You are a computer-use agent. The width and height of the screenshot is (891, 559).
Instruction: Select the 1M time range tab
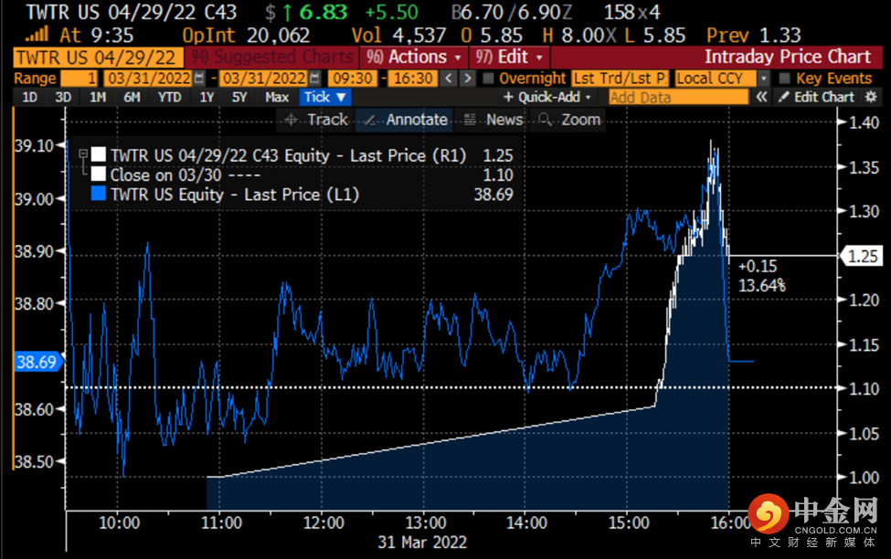click(x=98, y=97)
